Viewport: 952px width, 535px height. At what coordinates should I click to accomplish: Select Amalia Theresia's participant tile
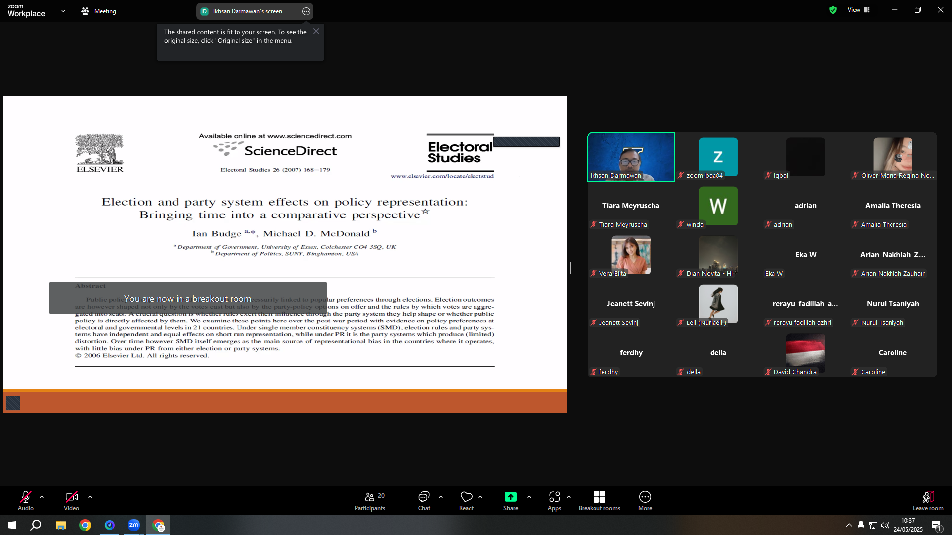tap(892, 206)
